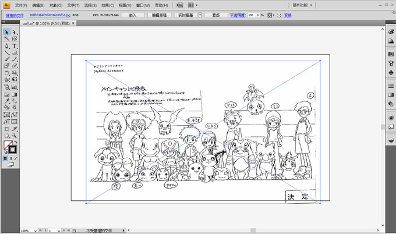Select the Line Segment tool

click(x=6, y=52)
